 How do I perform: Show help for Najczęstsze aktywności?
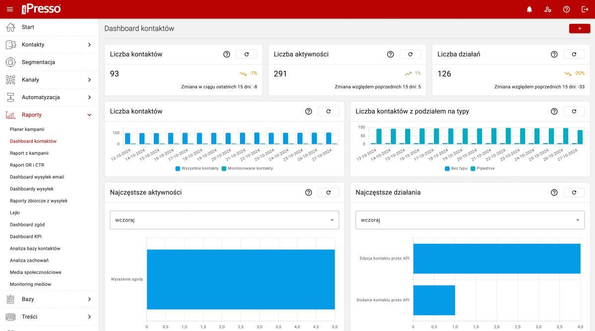click(308, 192)
